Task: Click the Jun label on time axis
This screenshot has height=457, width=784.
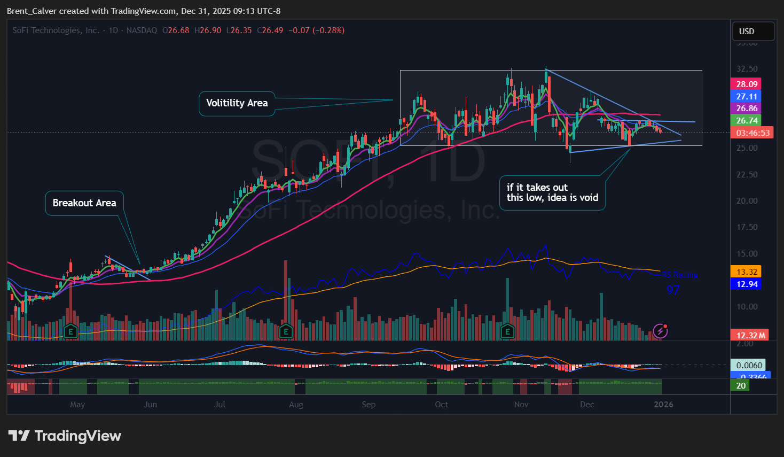Action: point(151,404)
